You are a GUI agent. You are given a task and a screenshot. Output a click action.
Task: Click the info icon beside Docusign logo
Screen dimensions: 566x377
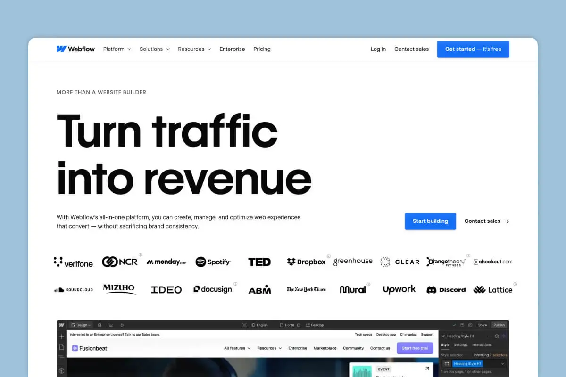pos(235,284)
